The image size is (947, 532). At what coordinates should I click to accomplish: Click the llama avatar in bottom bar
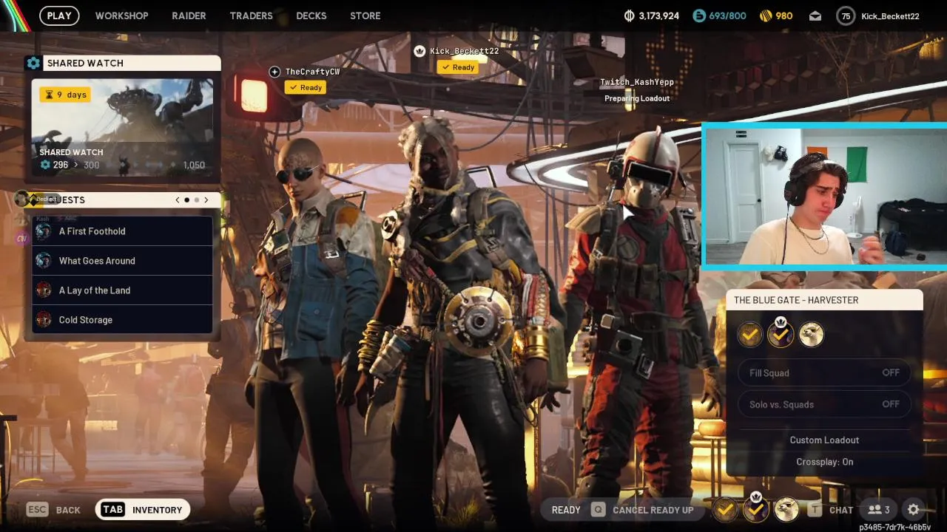tap(786, 509)
